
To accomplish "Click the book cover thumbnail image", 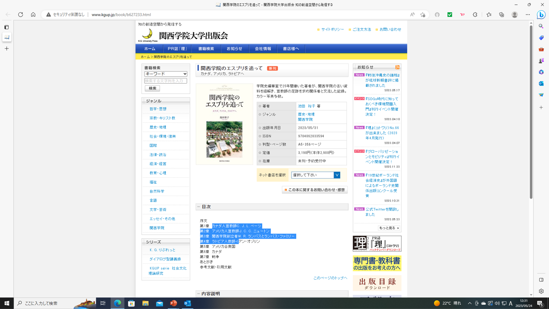I will point(225,124).
